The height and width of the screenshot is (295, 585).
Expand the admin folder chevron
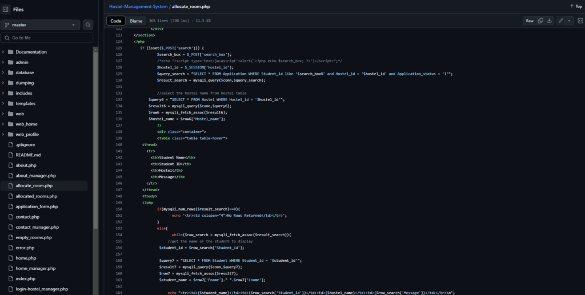(x=3, y=62)
